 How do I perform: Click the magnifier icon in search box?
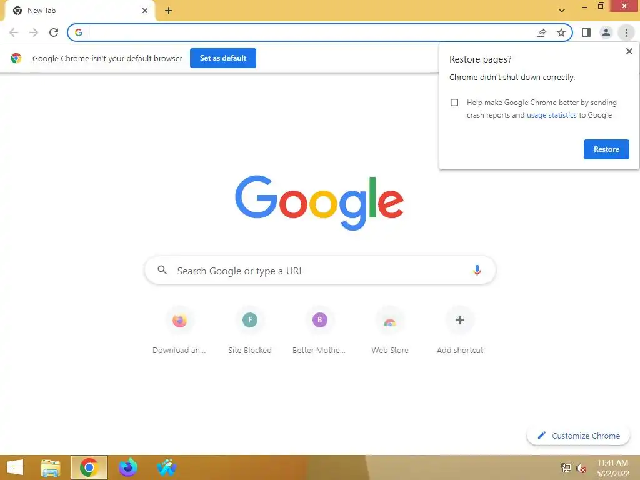(162, 270)
